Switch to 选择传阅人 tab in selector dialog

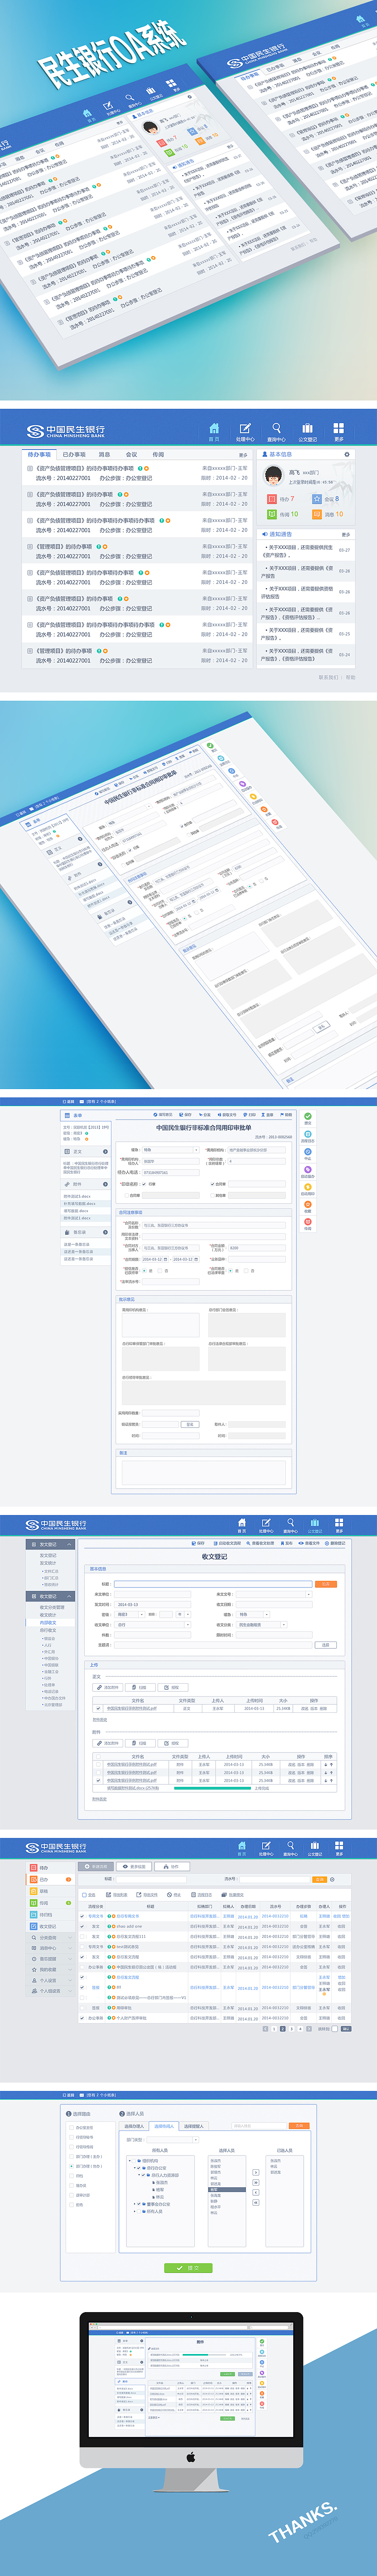[164, 2126]
